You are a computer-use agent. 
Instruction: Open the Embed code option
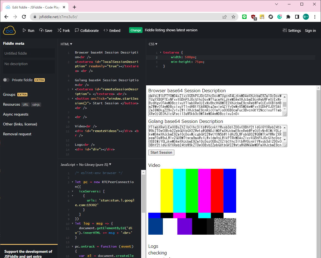click(x=112, y=30)
